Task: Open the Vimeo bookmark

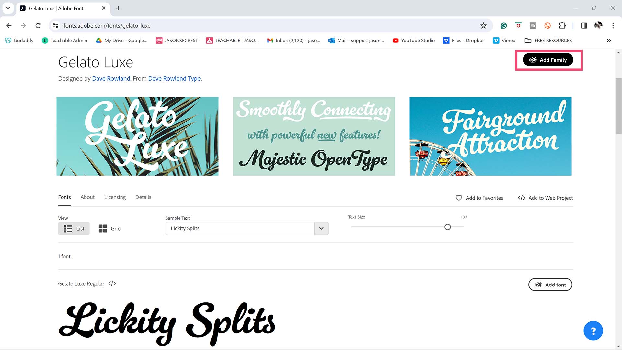Action: [x=504, y=41]
